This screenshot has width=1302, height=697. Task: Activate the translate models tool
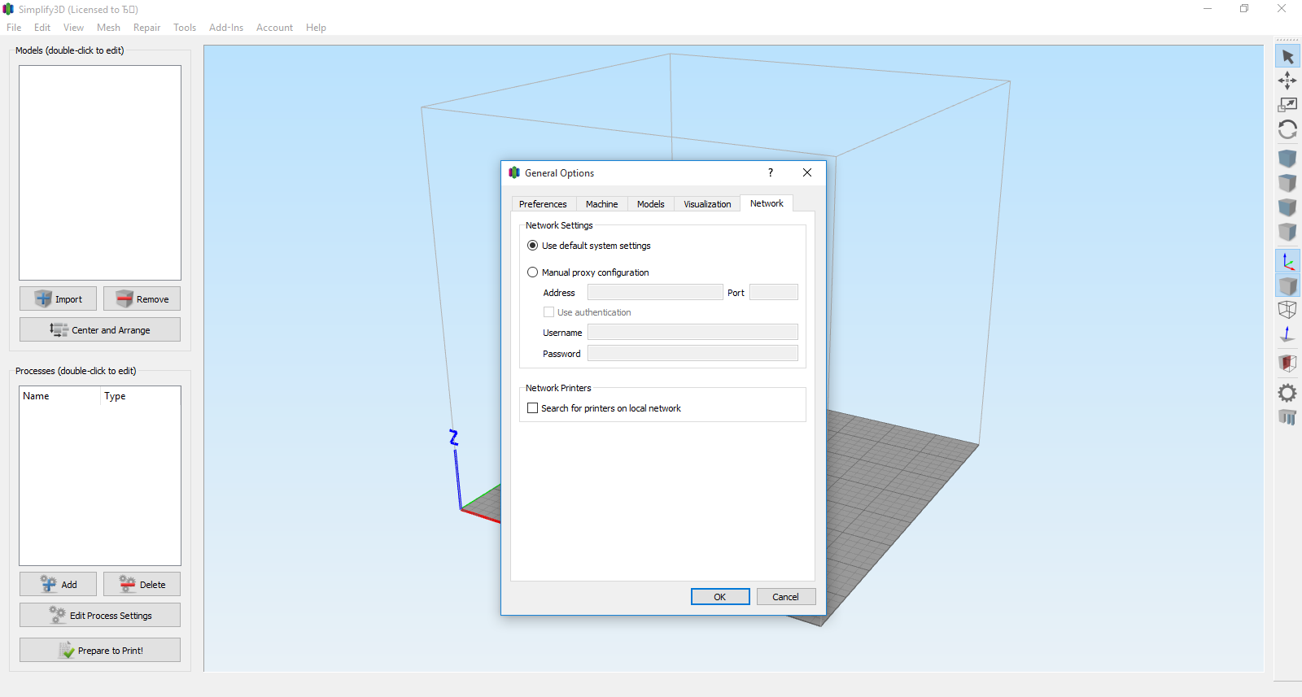coord(1287,80)
